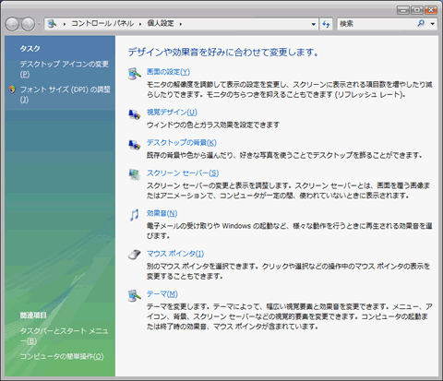Expand the recent pages arrow near navigation buttons

(x=39, y=24)
